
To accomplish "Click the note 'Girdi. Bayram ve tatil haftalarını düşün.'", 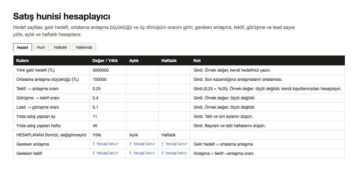I will point(229,126).
